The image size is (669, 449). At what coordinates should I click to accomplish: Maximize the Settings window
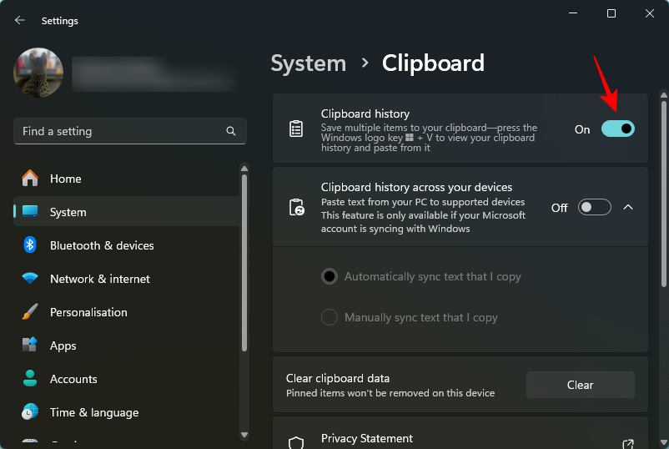point(611,13)
